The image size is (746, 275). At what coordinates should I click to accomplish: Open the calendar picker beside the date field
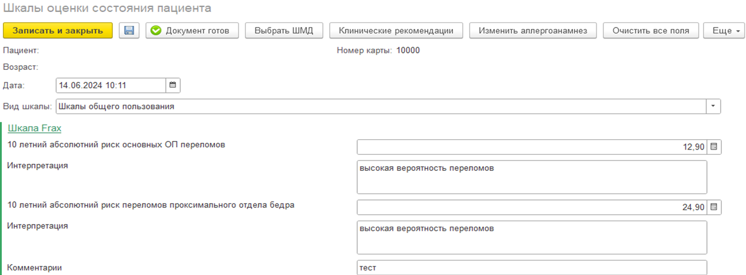[173, 86]
